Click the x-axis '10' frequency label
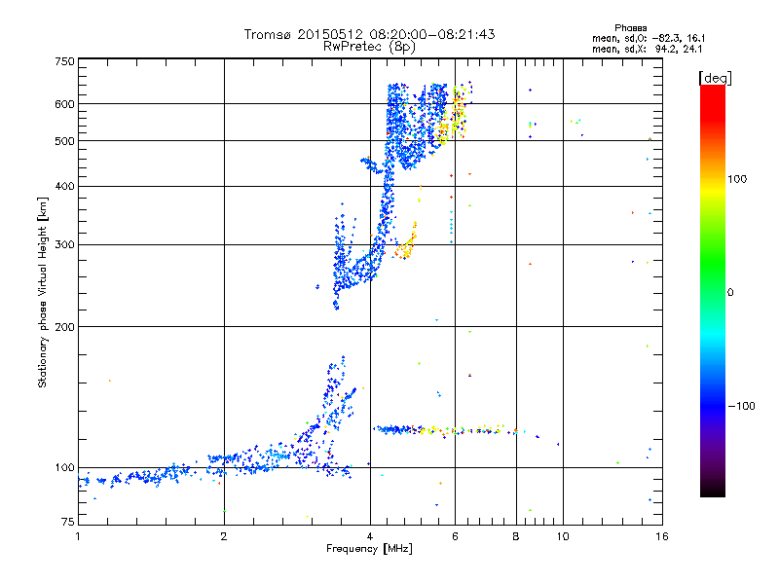The height and width of the screenshot is (584, 779). click(563, 536)
